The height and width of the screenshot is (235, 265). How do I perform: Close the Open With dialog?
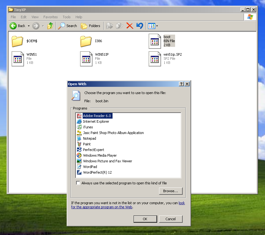187,84
